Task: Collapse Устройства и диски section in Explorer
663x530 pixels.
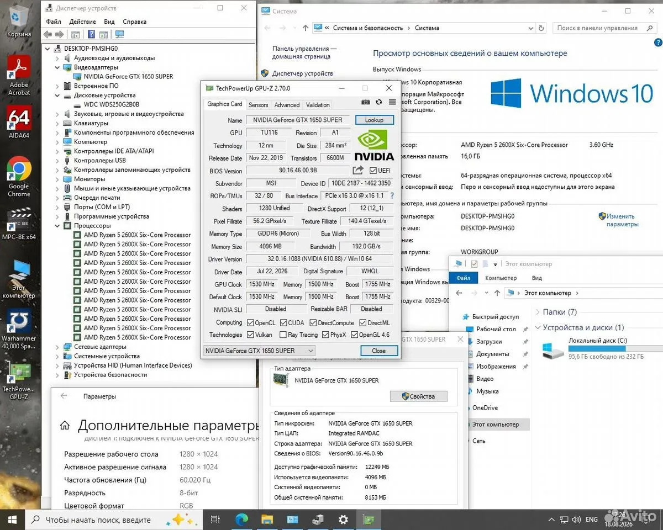Action: (538, 327)
